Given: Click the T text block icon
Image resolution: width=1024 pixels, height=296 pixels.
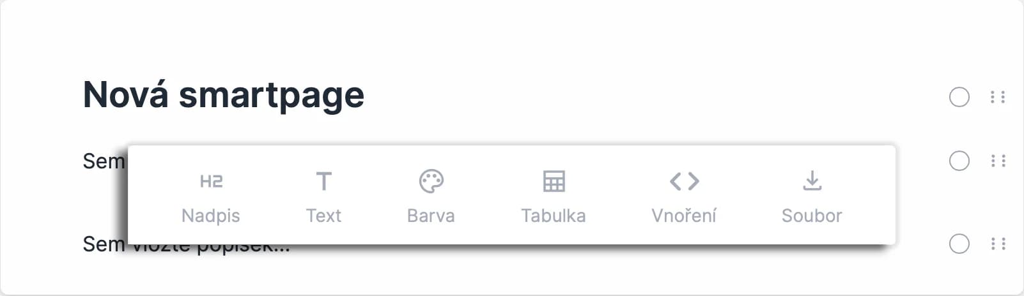Looking at the screenshot, I should point(324,182).
